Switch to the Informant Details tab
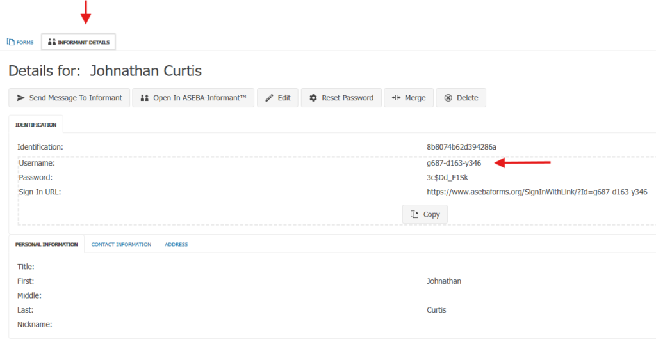The image size is (656, 342). coord(79,42)
